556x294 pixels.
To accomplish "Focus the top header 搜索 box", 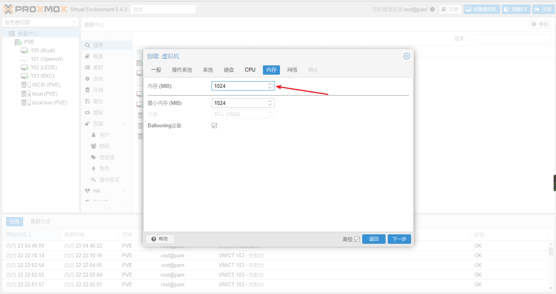I will (x=163, y=9).
